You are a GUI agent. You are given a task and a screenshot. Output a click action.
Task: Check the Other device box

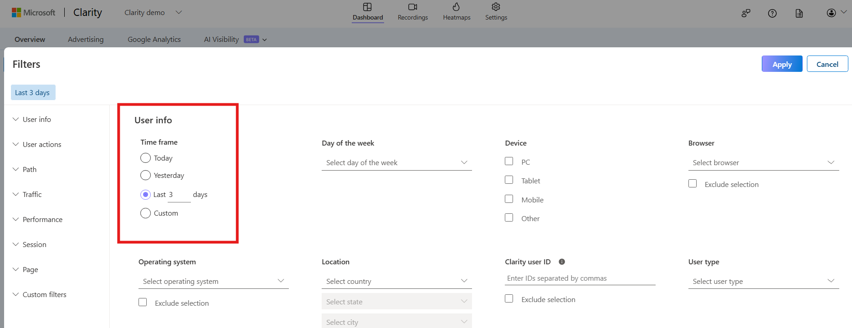click(509, 217)
